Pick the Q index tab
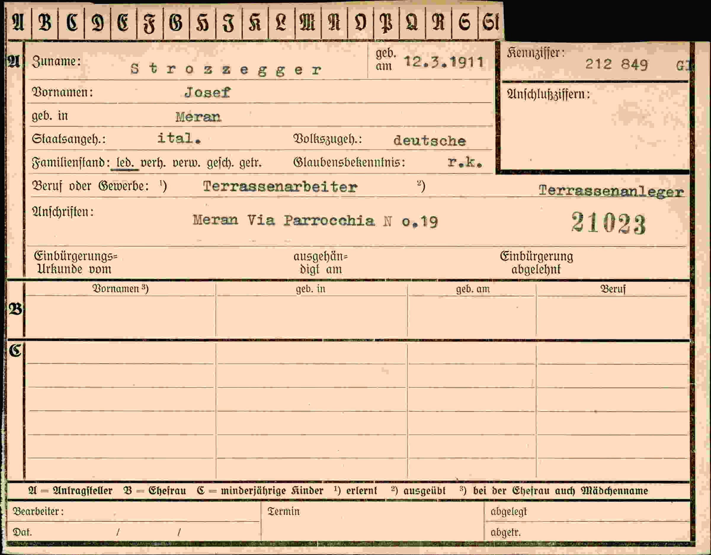711x555 pixels. click(x=412, y=23)
